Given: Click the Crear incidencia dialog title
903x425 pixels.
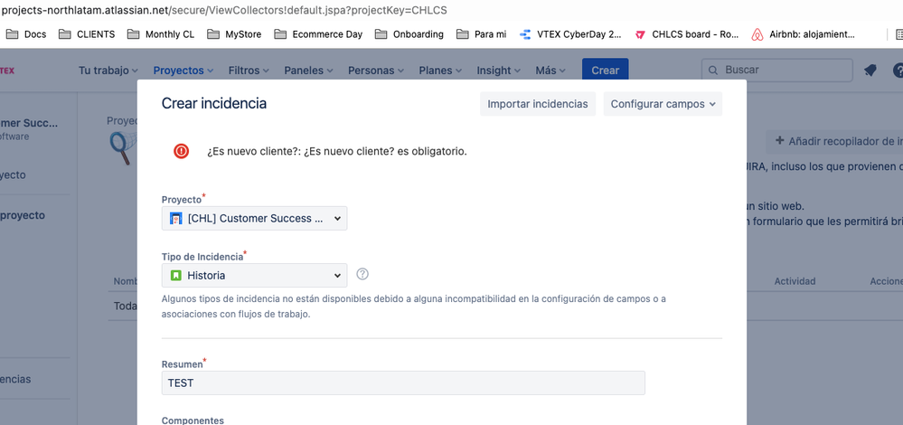Looking at the screenshot, I should click(213, 104).
